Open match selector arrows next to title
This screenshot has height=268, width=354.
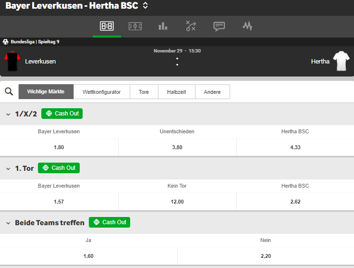(146, 5)
